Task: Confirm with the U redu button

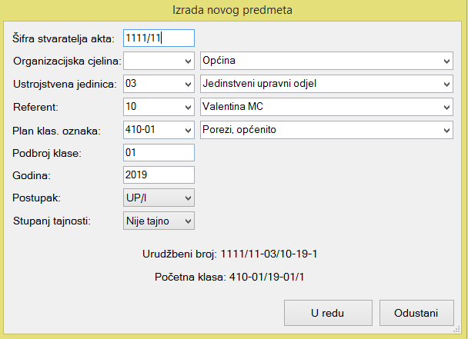Action: point(326,313)
